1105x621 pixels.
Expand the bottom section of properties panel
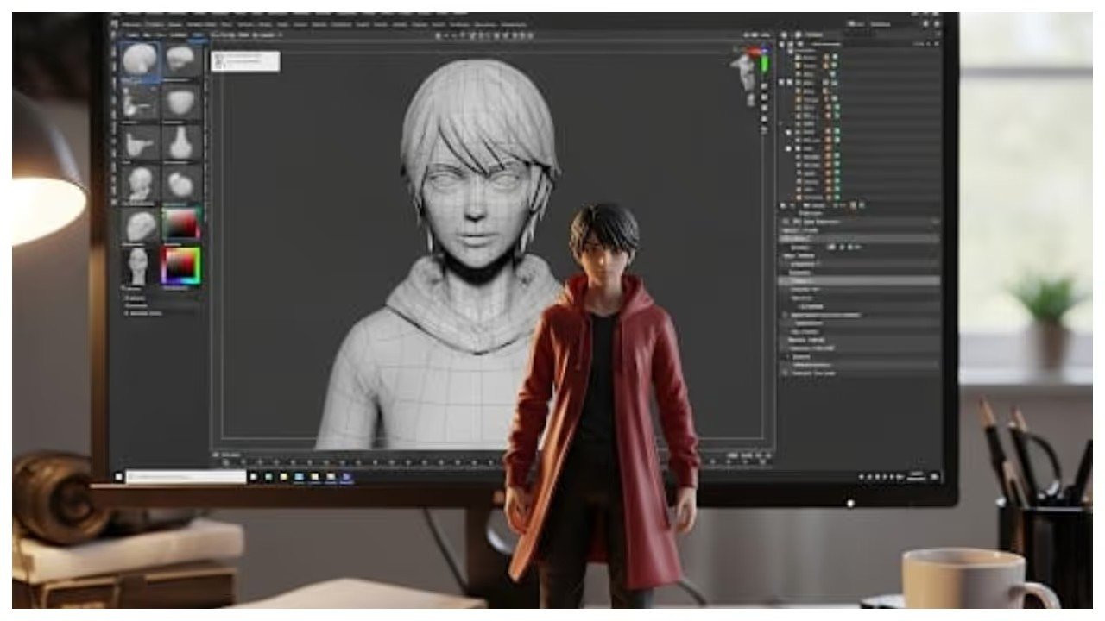click(787, 373)
